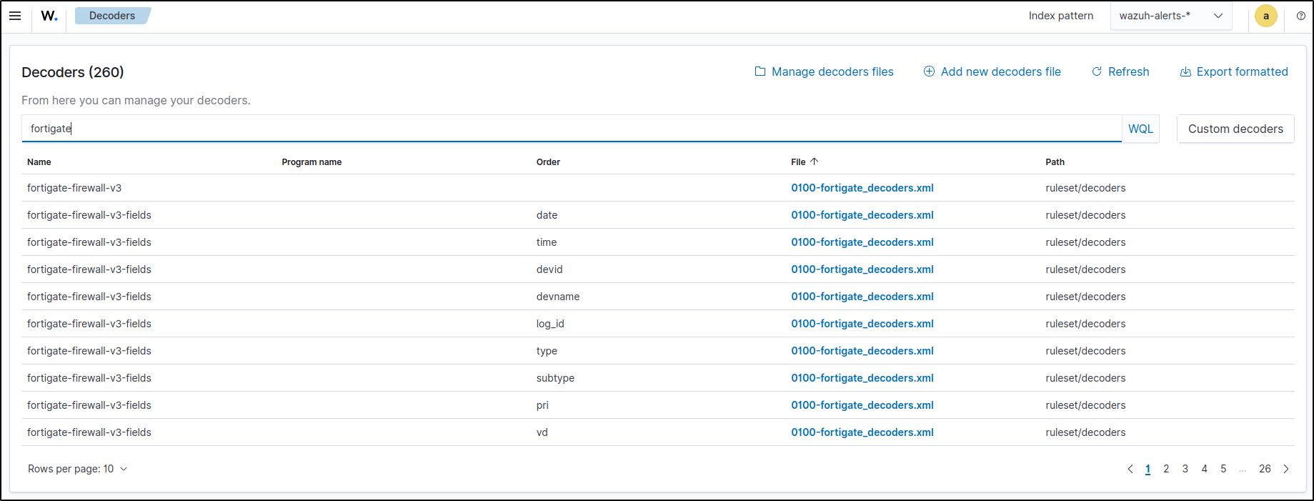Open file link in the 'time' row
The height and width of the screenshot is (501, 1314).
point(862,242)
